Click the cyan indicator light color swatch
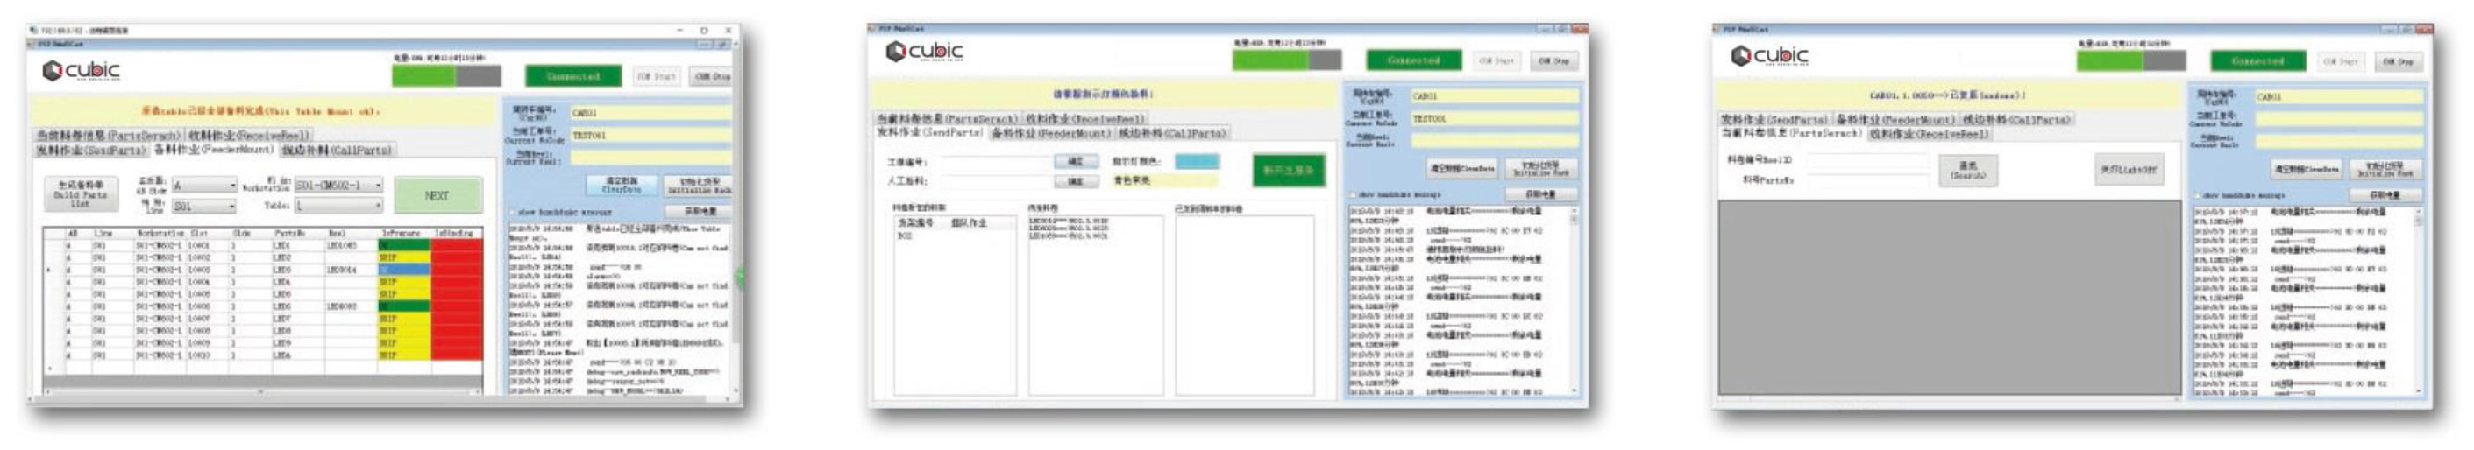Image resolution: width=2474 pixels, height=450 pixels. click(1196, 161)
